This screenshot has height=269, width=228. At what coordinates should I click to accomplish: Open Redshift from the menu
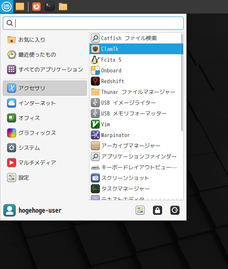pyautogui.click(x=136, y=81)
